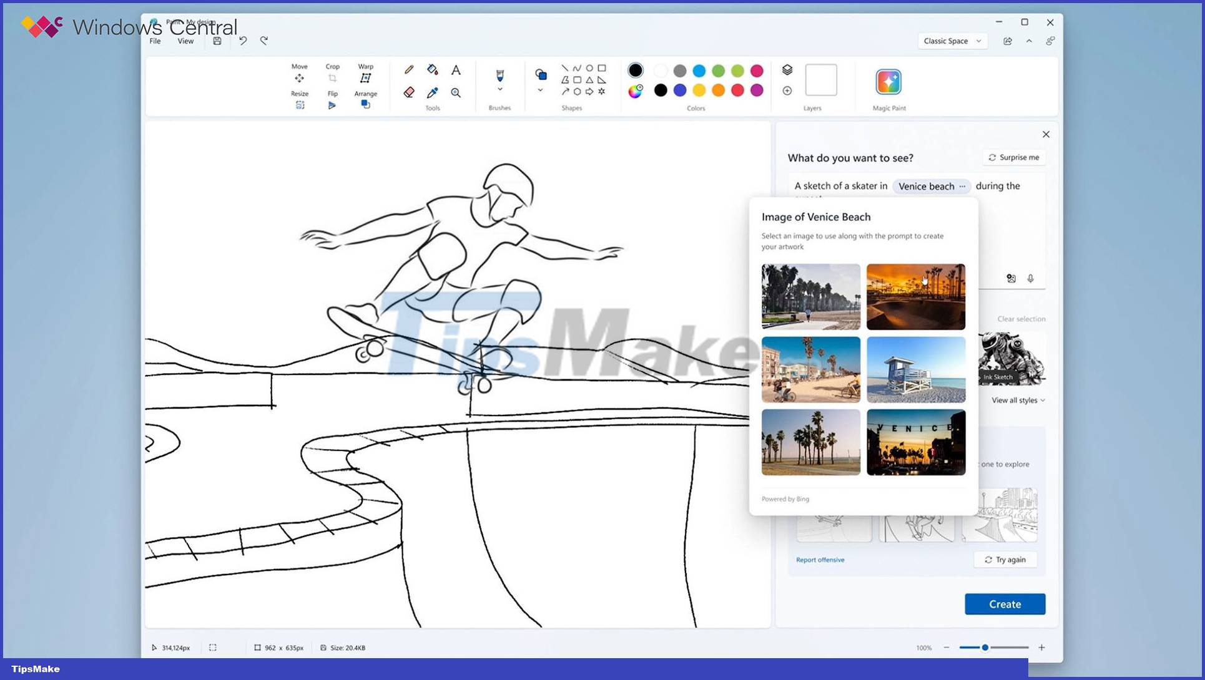Click the selection size status icon
The image size is (1205, 680).
(213, 648)
